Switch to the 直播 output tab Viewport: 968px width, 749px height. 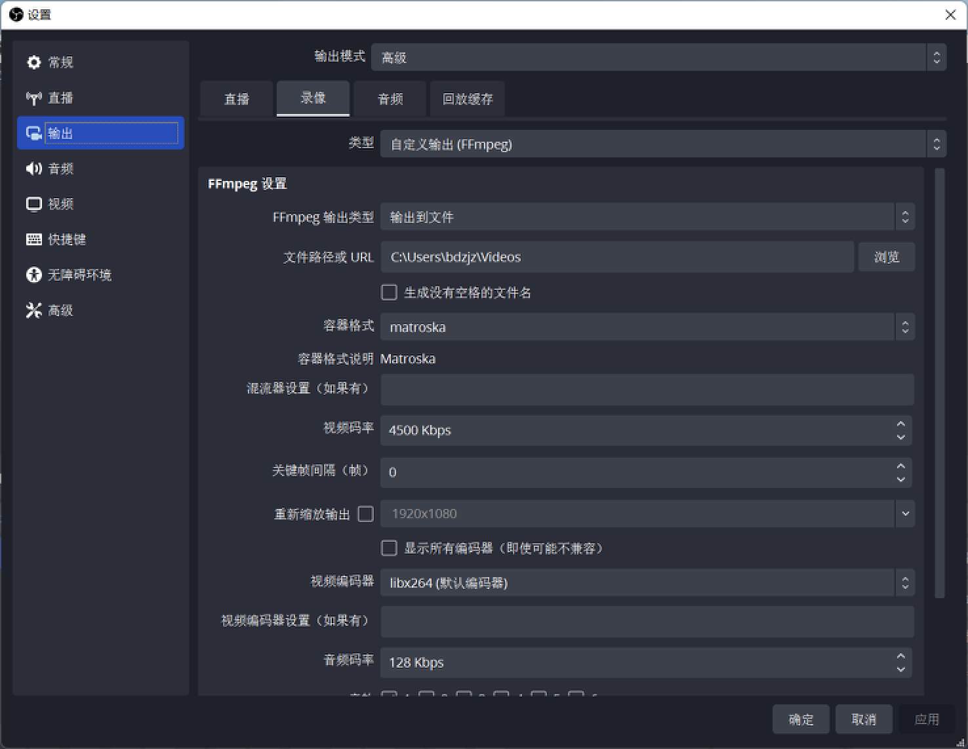[235, 98]
